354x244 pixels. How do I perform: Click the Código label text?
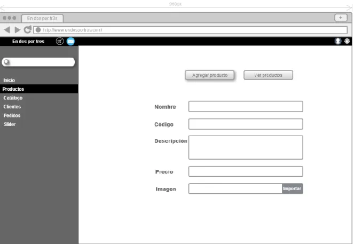(x=164, y=124)
